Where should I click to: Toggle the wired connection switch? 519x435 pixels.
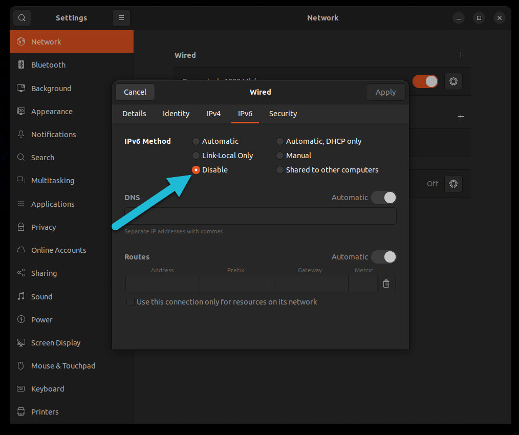pyautogui.click(x=425, y=81)
